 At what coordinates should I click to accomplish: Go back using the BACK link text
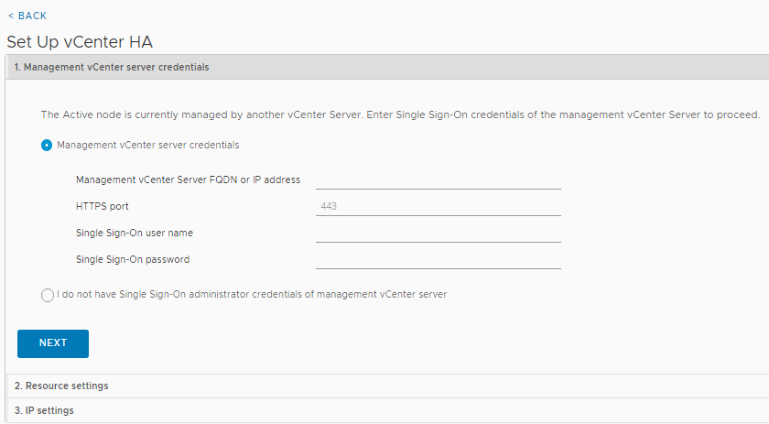pyautogui.click(x=32, y=16)
